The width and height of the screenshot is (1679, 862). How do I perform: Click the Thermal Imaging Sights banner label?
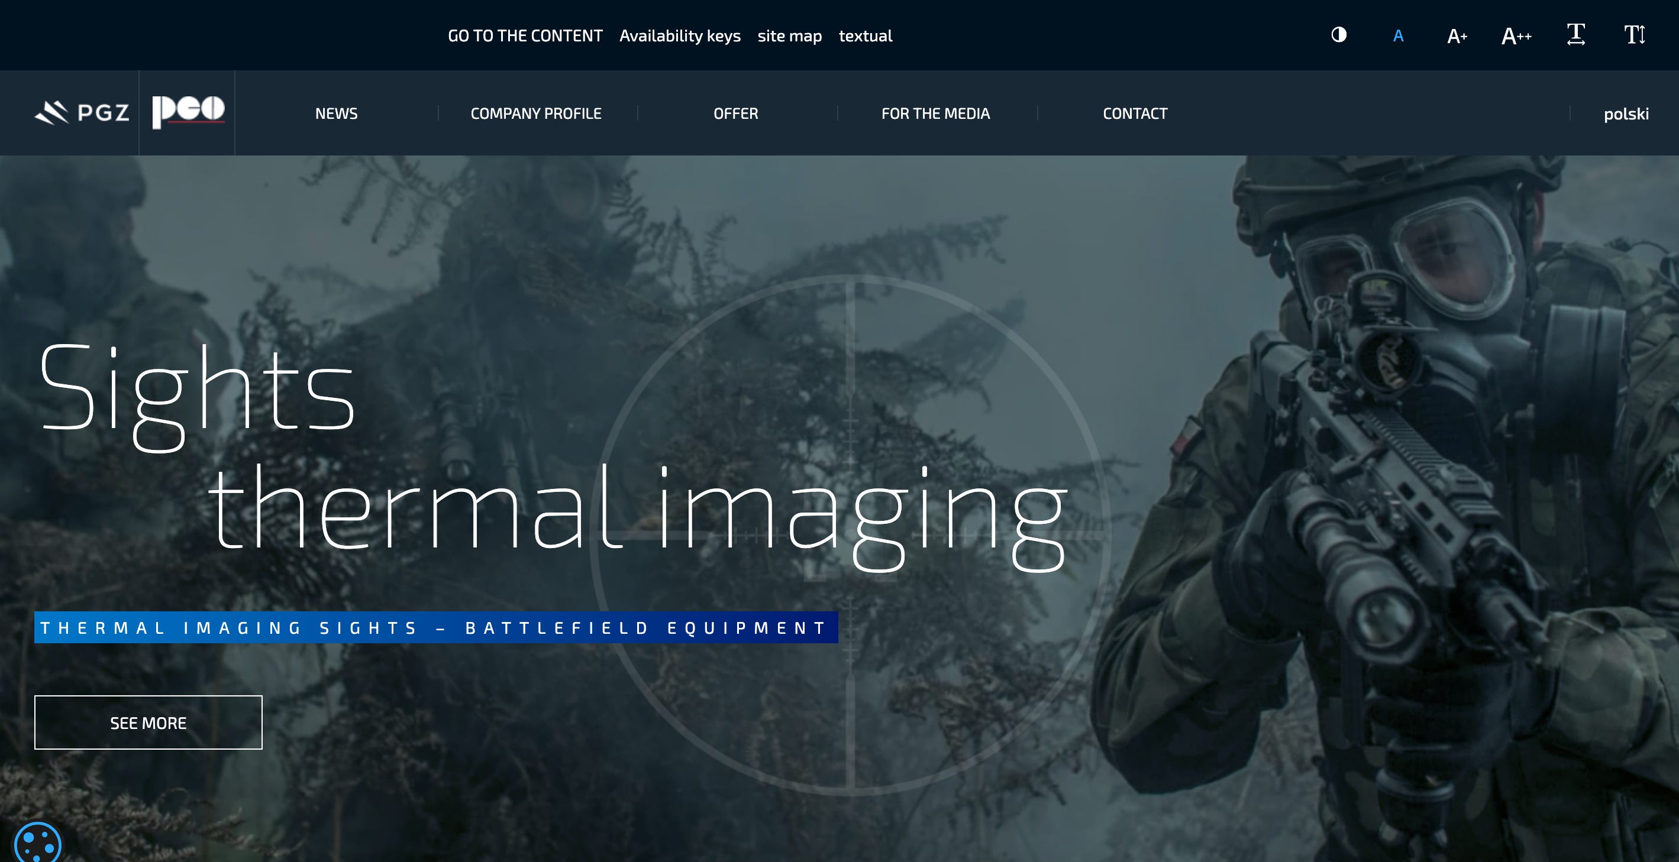(435, 627)
